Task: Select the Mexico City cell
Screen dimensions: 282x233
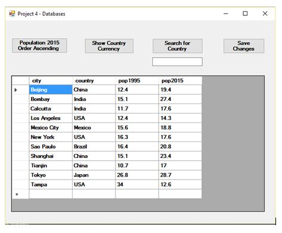Action: 51,128
